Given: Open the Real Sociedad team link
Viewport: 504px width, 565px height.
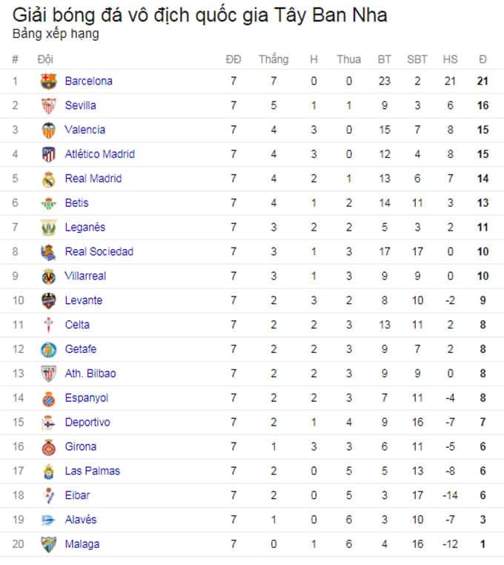Looking at the screenshot, I should [x=99, y=251].
